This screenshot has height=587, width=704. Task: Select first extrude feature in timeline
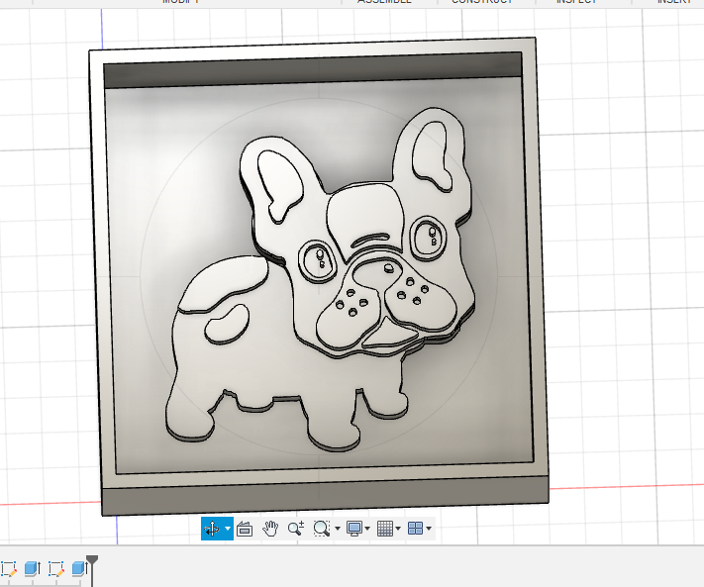32,569
